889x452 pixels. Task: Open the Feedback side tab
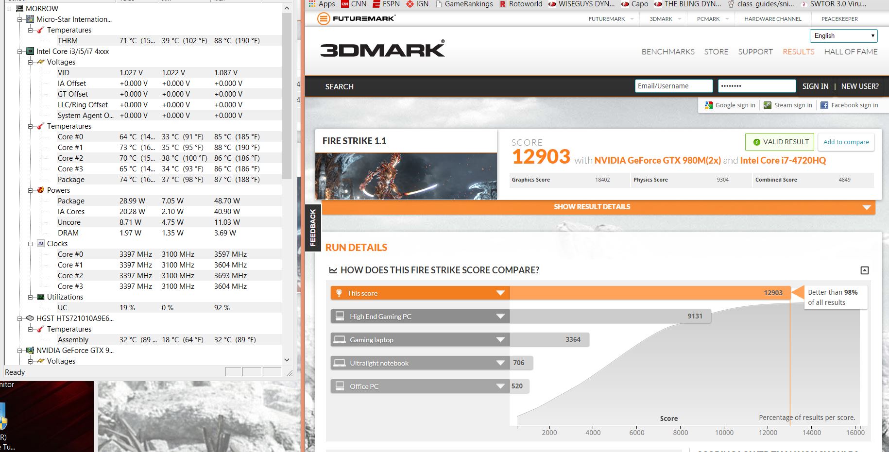click(x=312, y=228)
